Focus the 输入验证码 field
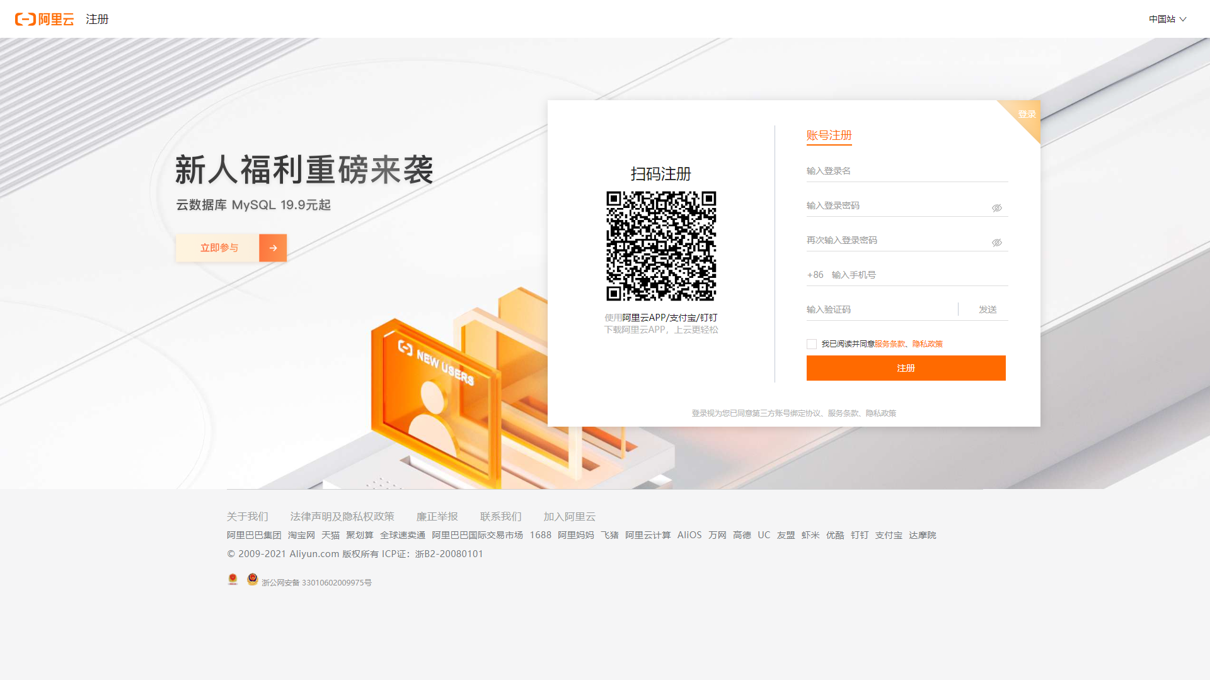Image resolution: width=1210 pixels, height=680 pixels. 881,309
